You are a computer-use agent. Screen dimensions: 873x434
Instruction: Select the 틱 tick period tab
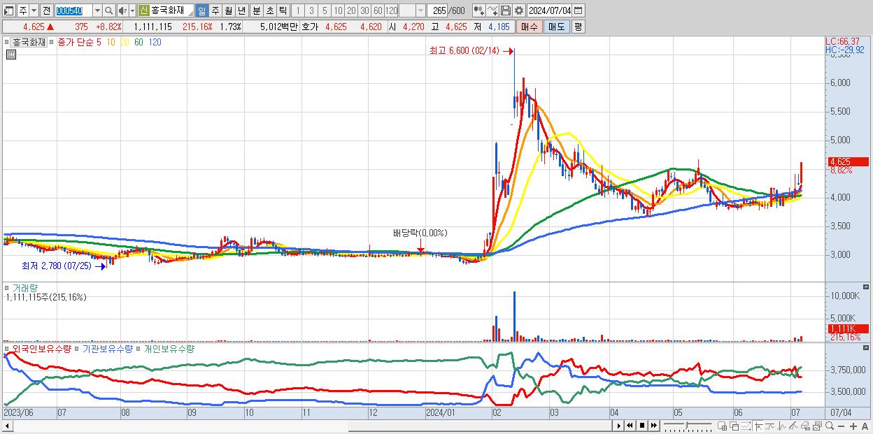click(x=283, y=11)
